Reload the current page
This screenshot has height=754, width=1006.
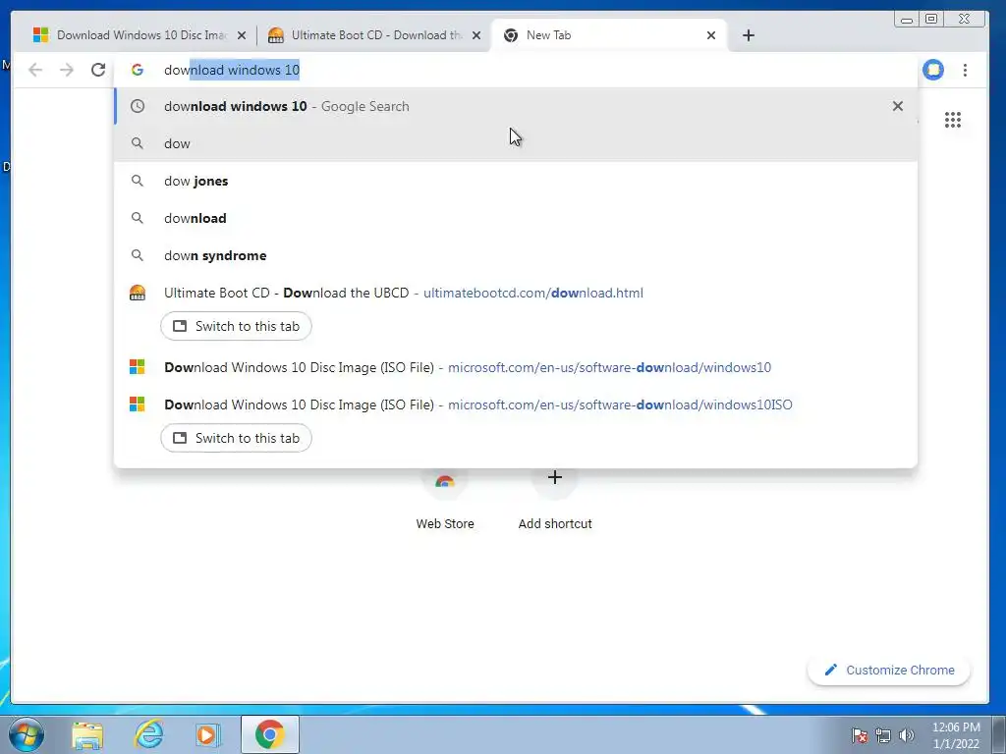(98, 70)
